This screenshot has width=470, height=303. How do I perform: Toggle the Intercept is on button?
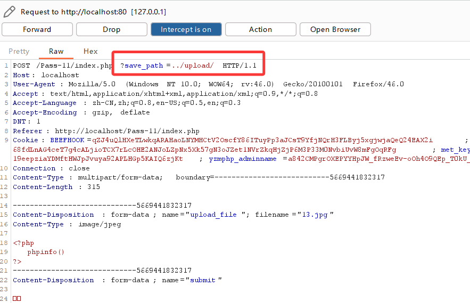click(186, 29)
